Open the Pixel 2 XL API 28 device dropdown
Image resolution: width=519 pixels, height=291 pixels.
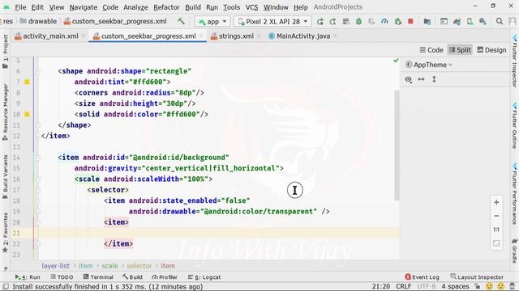coord(272,22)
